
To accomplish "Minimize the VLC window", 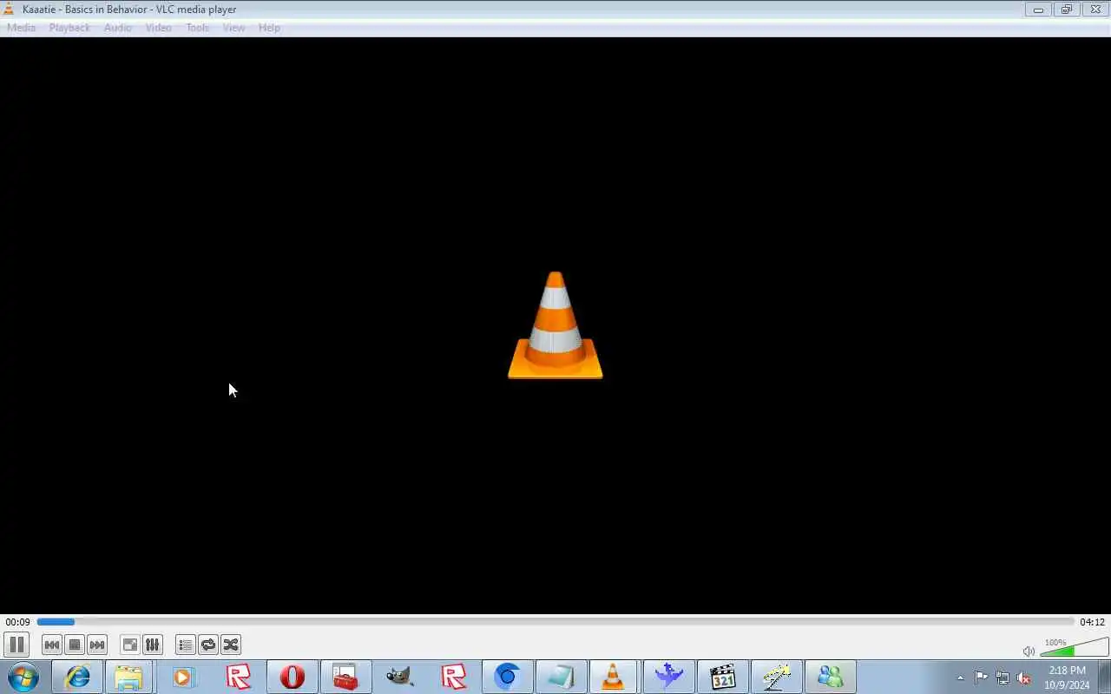I will click(x=1038, y=10).
